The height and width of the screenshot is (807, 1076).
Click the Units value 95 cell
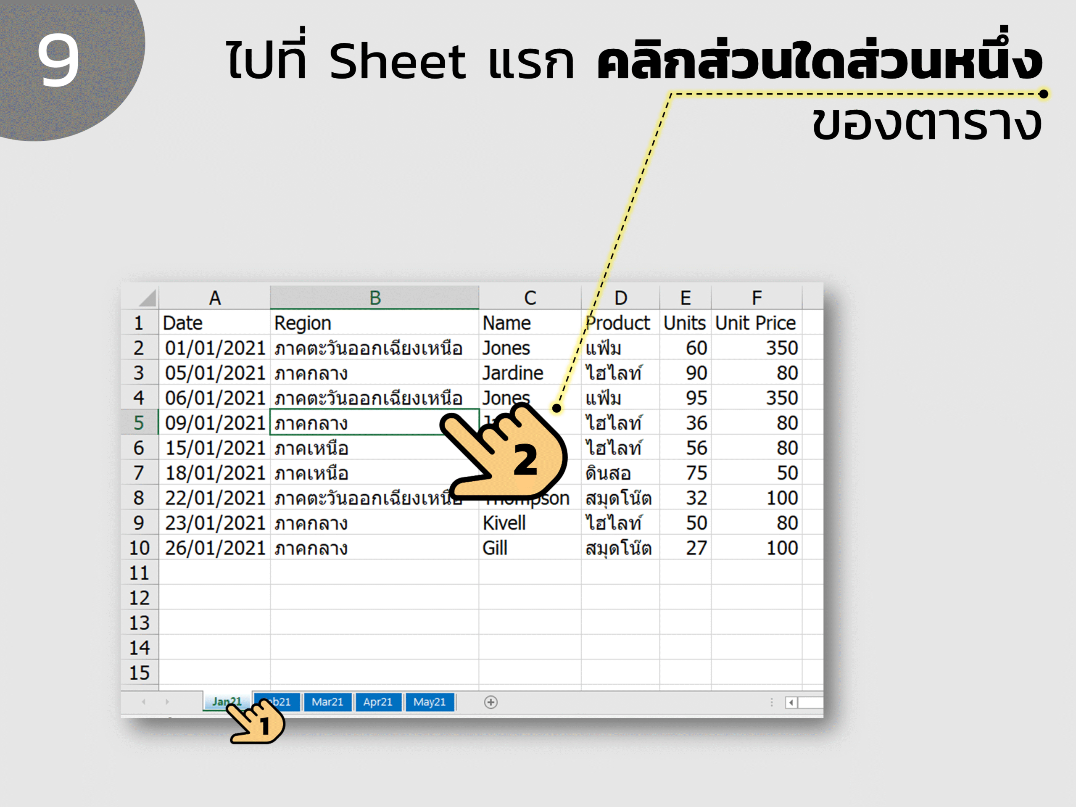pyautogui.click(x=686, y=398)
